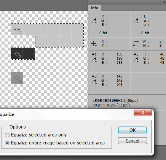This screenshot has height=160, width=166.
Task: Open the Lab eyedropper readout options
Action: pyautogui.click(x=136, y=21)
